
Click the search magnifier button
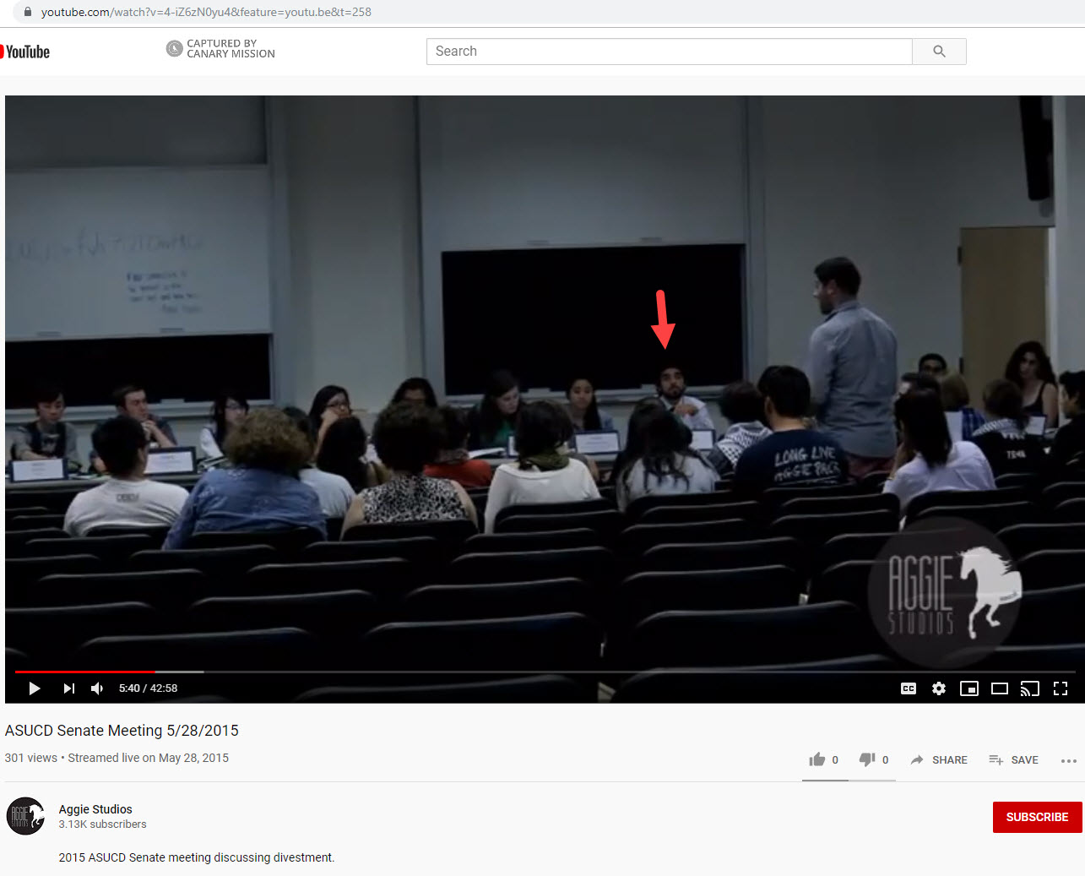click(x=939, y=52)
